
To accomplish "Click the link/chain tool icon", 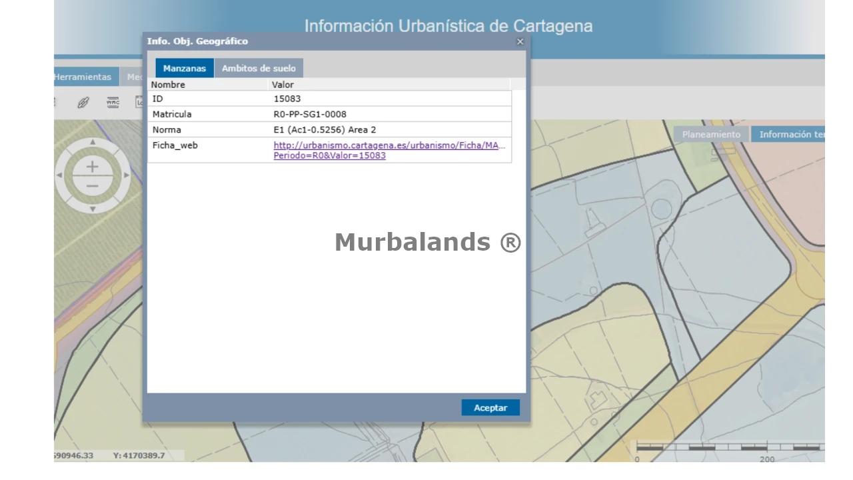I will tap(83, 103).
